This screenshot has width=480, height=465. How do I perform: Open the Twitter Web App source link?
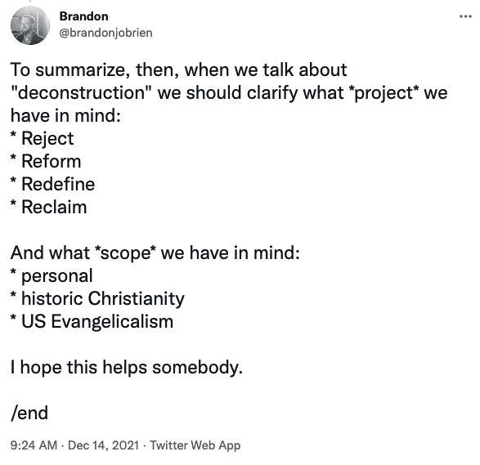[195, 445]
